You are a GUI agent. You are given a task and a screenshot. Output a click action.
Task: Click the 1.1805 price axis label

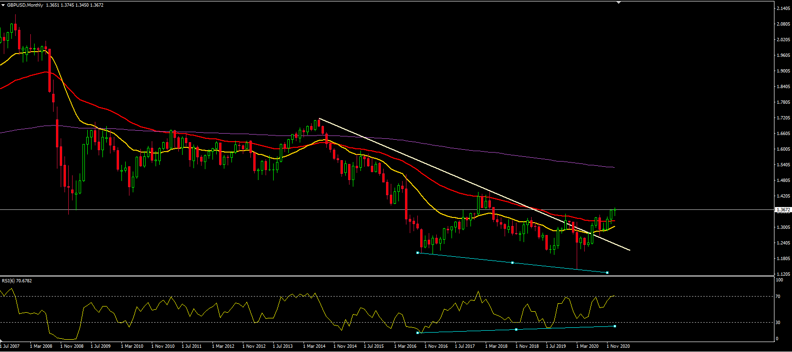783,259
